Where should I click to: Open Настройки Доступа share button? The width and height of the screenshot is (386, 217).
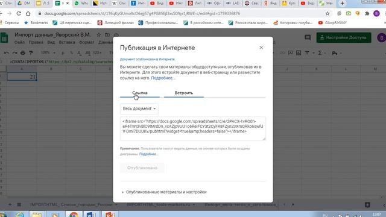tap(344, 37)
